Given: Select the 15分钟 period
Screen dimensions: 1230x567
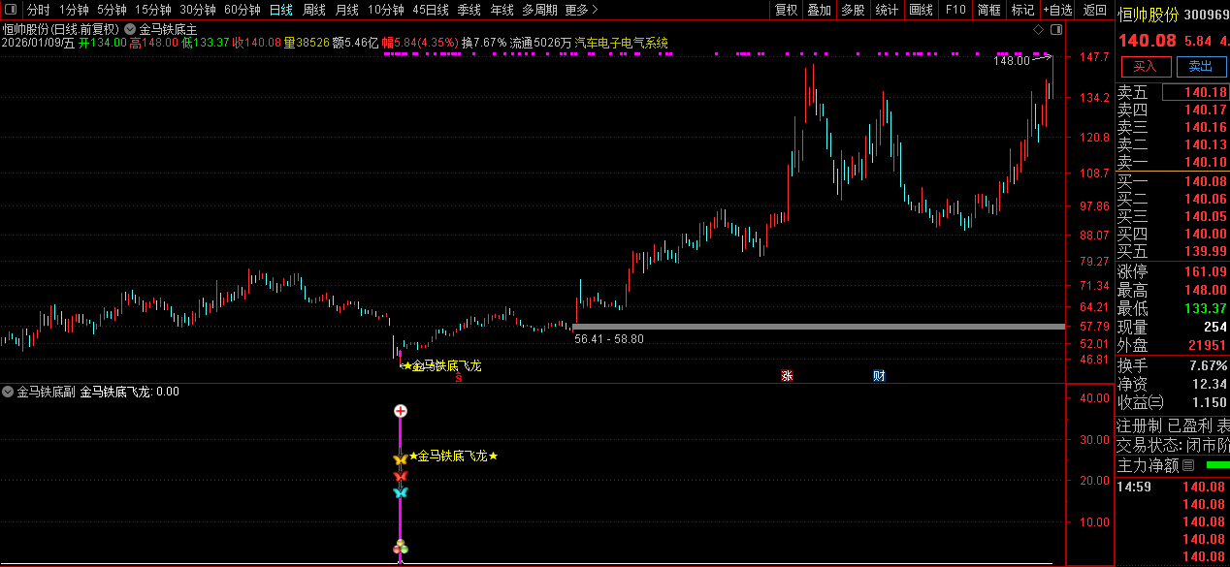Looking at the screenshot, I should tap(153, 10).
